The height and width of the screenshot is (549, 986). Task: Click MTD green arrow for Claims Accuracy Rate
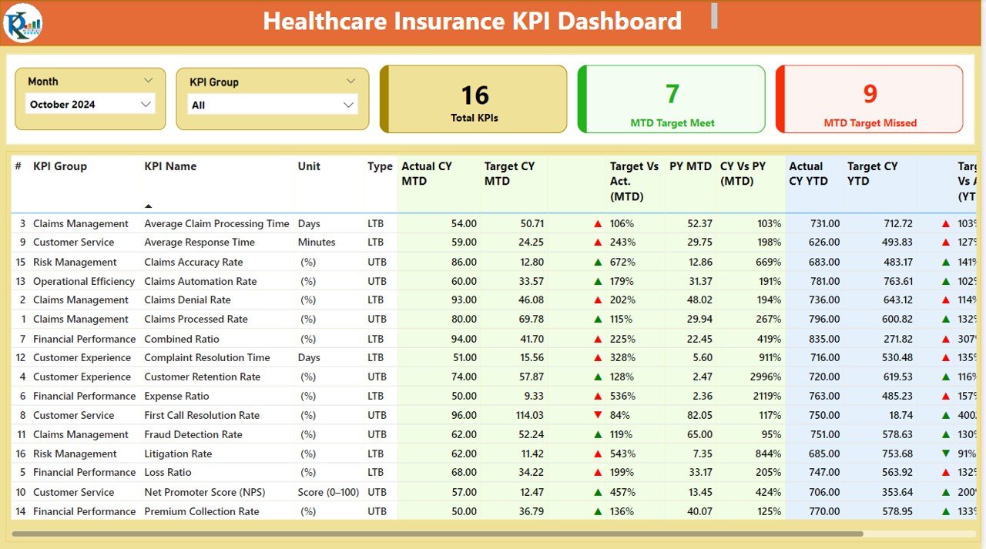coord(598,263)
